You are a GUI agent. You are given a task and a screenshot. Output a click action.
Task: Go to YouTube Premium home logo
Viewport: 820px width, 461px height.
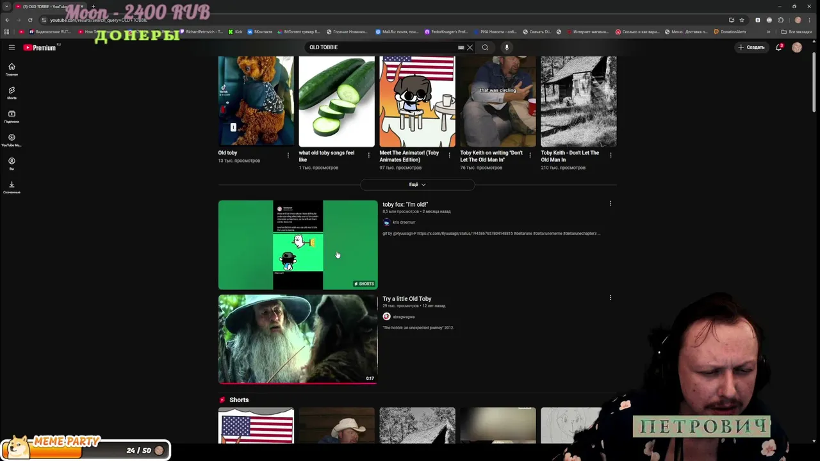tap(40, 47)
